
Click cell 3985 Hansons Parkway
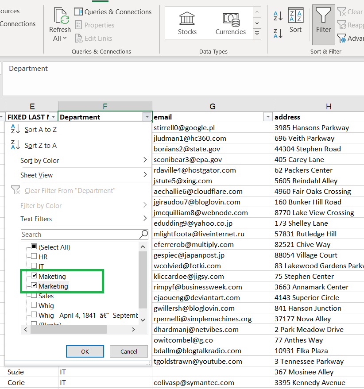[x=318, y=127]
